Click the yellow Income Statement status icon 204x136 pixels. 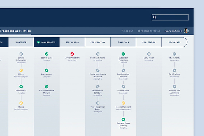tap(123, 103)
